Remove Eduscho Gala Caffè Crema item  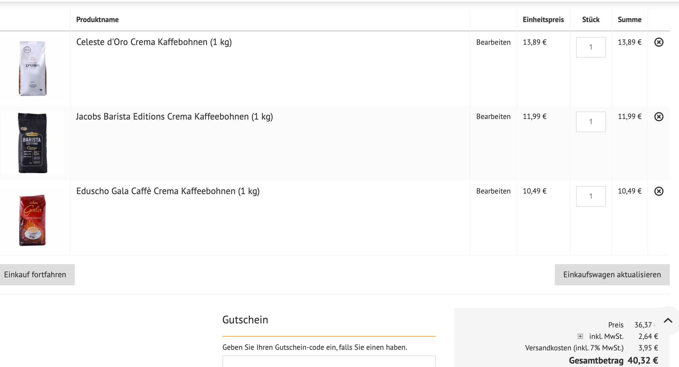click(x=659, y=191)
